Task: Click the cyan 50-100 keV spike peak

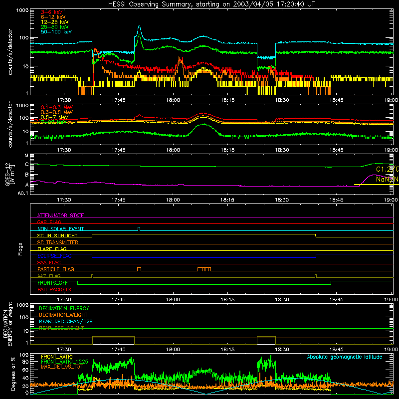Action: pyautogui.click(x=139, y=26)
